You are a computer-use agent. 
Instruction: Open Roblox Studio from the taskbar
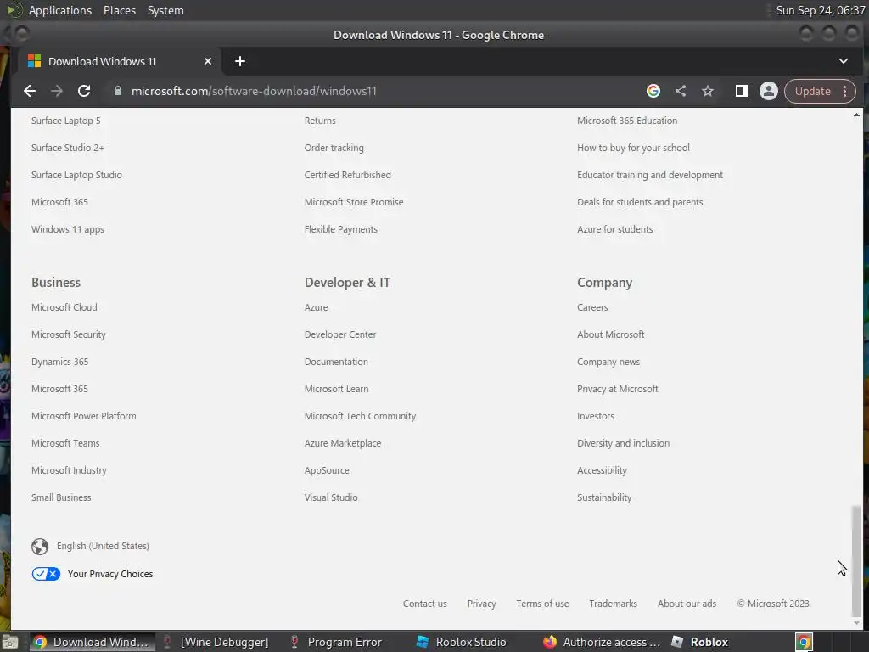click(x=461, y=642)
